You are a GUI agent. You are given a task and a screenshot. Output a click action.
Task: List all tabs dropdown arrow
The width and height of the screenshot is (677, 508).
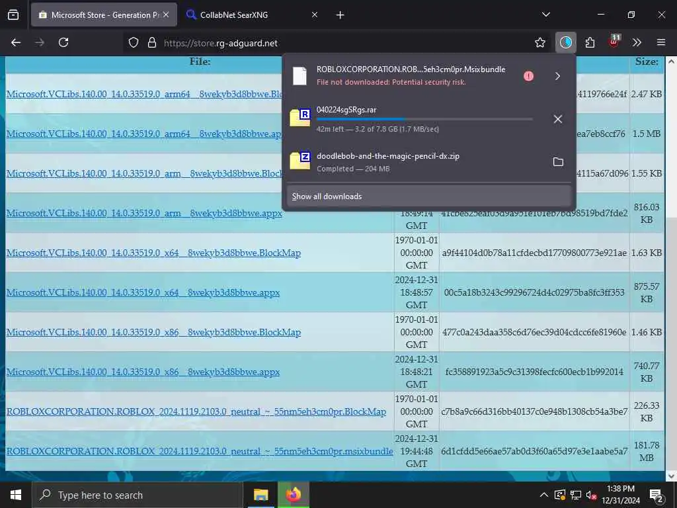(x=545, y=15)
